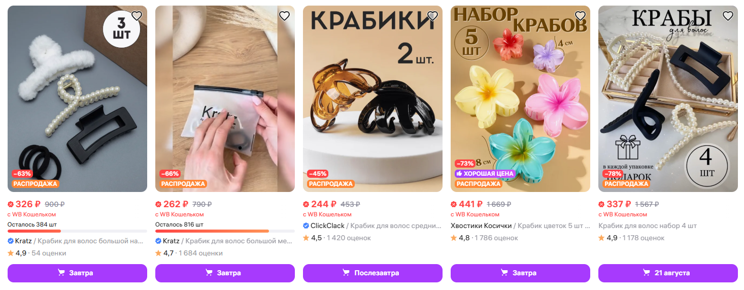The height and width of the screenshot is (290, 744).
Task: Click the star rating icon showing 4,5
Action: 306,238
